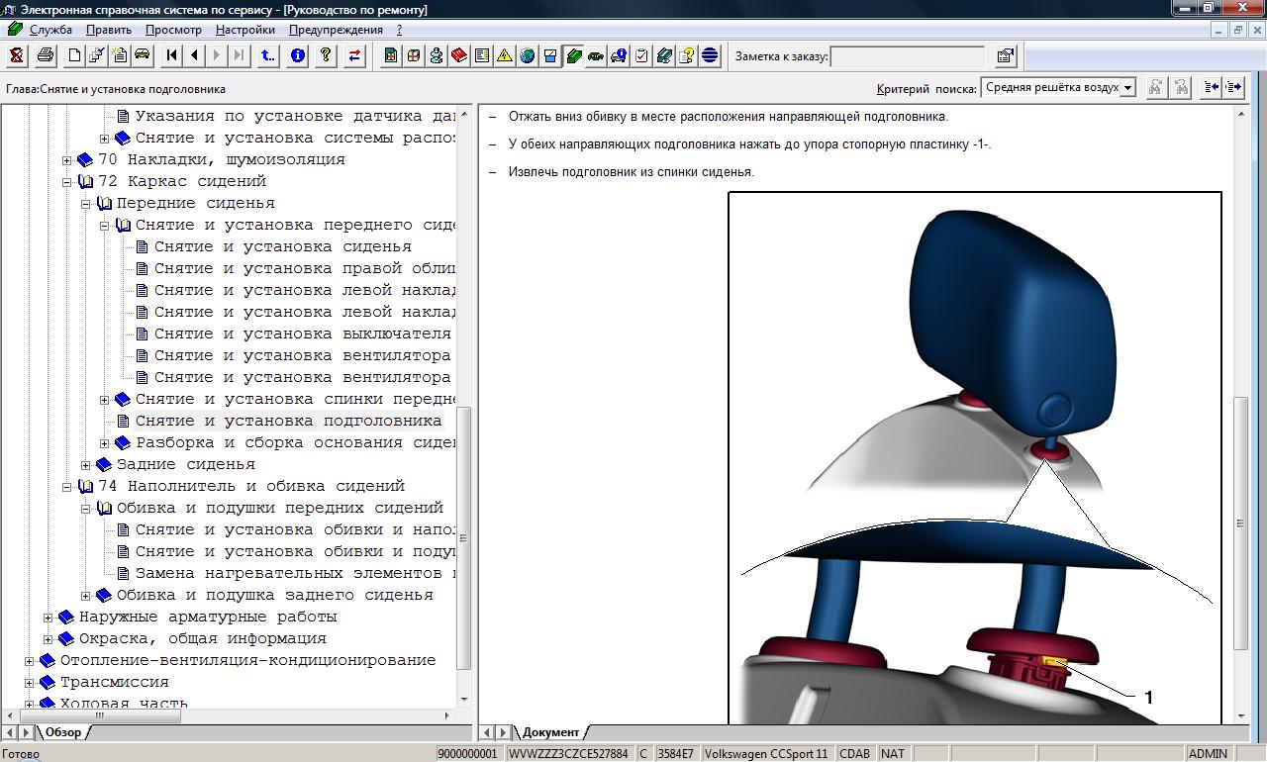
Task: Click the 'Заметка к заказу' input field
Action: 908,56
